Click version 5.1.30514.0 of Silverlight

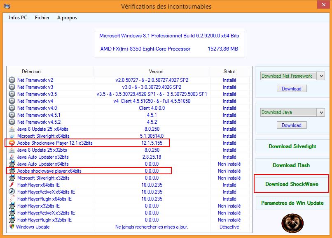[x=152, y=136]
